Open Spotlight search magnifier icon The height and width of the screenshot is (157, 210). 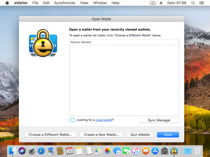coord(193,3)
